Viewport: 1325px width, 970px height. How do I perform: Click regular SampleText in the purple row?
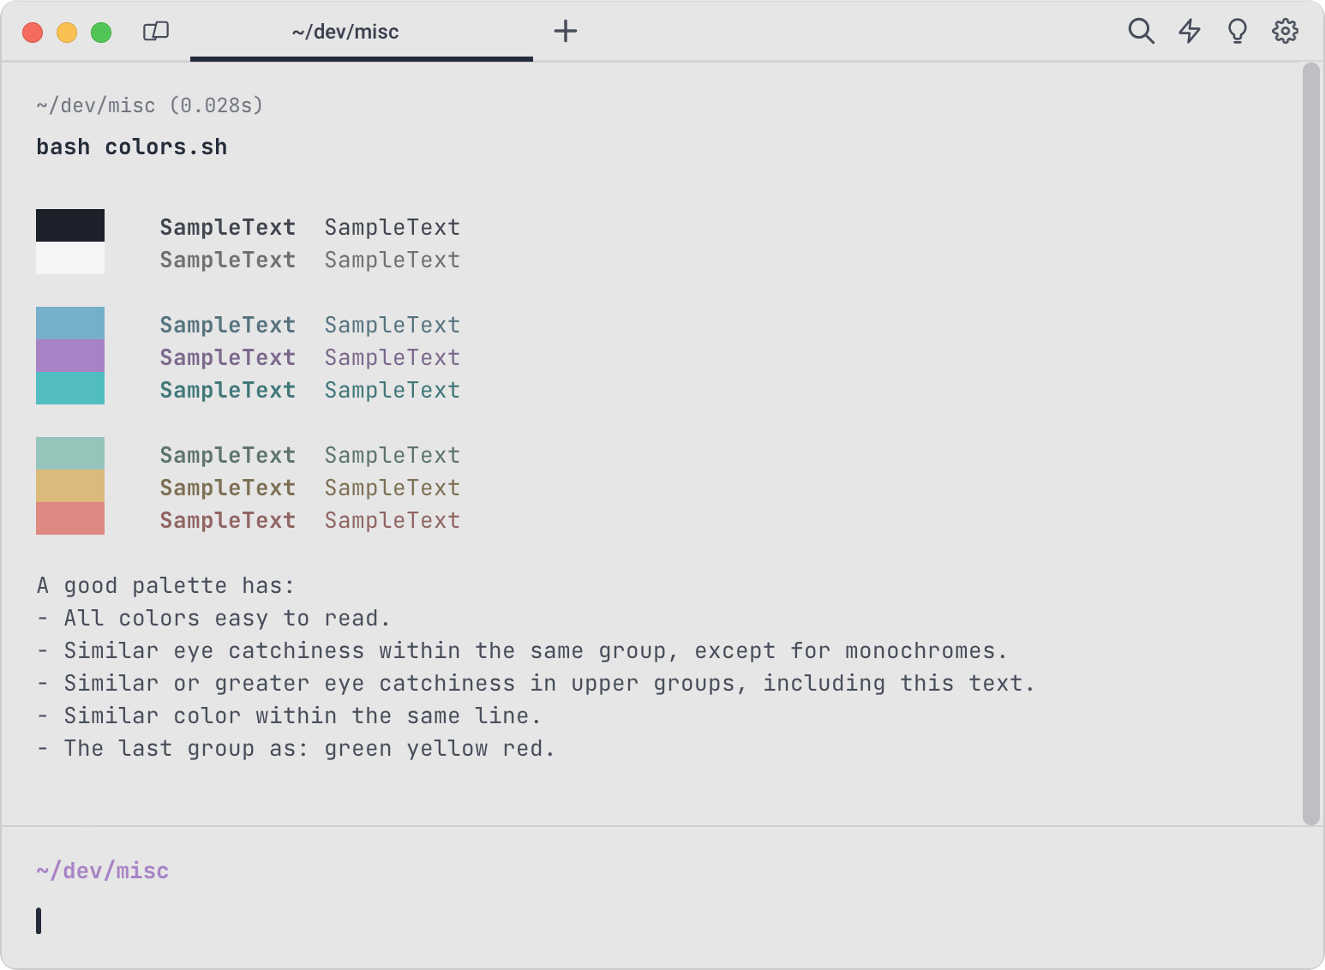click(393, 357)
